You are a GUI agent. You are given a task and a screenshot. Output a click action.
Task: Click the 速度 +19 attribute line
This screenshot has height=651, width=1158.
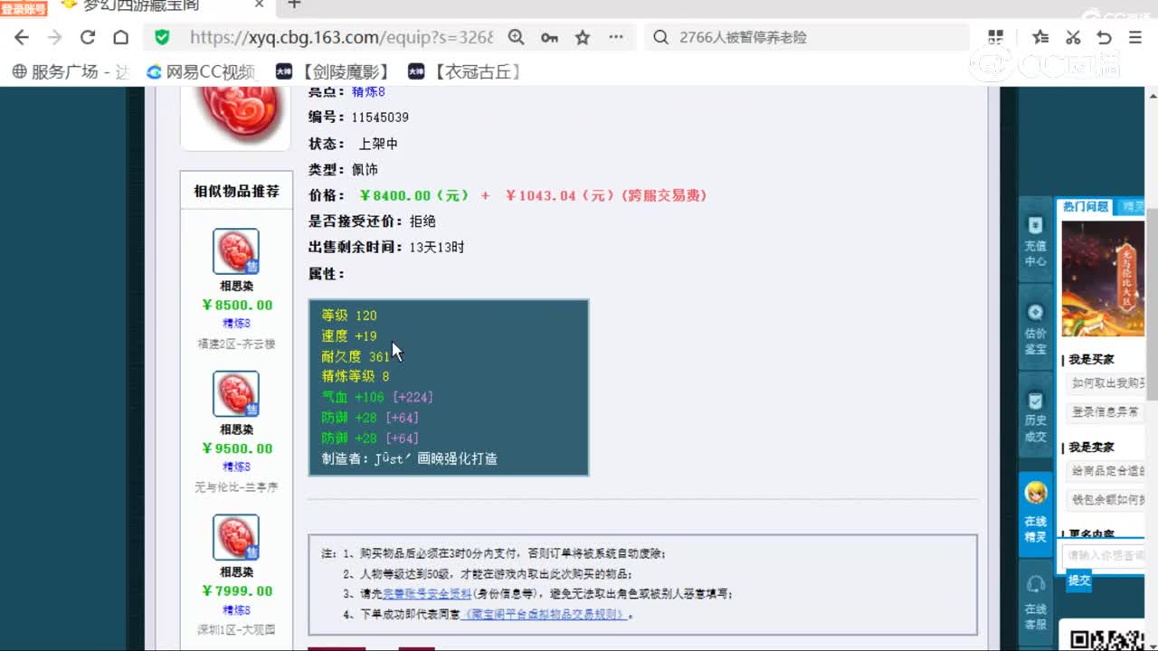pyautogui.click(x=349, y=336)
